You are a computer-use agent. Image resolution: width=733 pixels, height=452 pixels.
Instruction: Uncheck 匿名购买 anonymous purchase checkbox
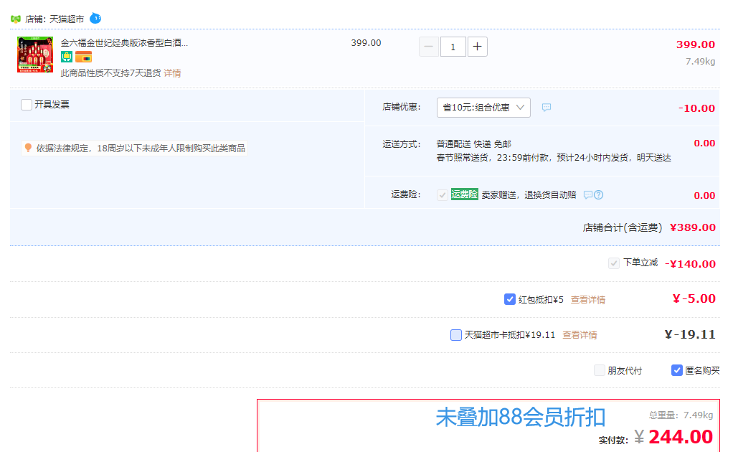676,370
